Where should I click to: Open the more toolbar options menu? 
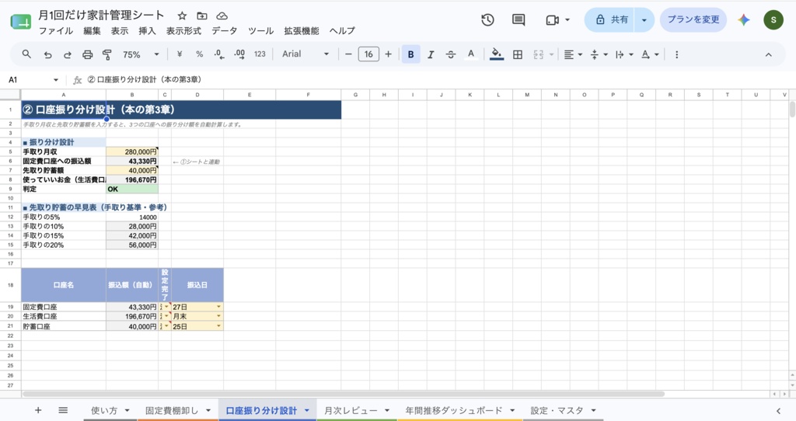pos(677,55)
